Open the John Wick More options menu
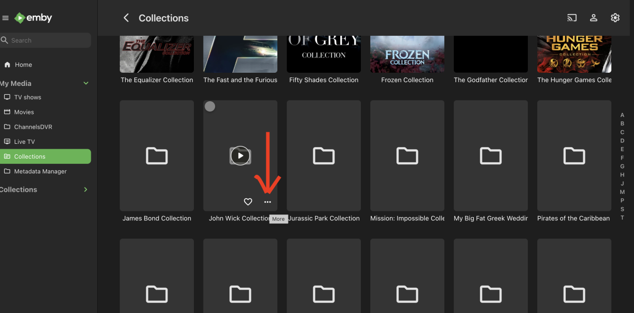Screen dimensions: 634x313 click(x=267, y=201)
